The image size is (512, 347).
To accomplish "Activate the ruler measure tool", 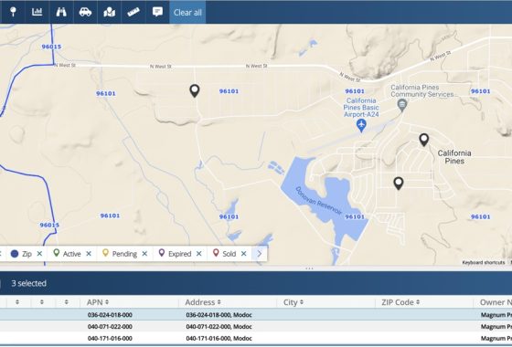I will [x=133, y=12].
